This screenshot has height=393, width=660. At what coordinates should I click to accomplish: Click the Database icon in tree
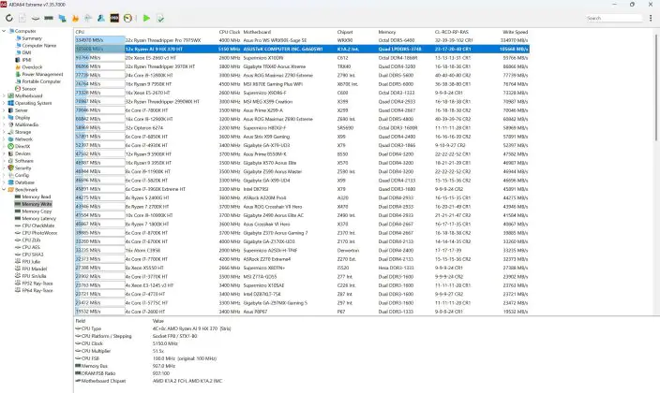[11, 182]
